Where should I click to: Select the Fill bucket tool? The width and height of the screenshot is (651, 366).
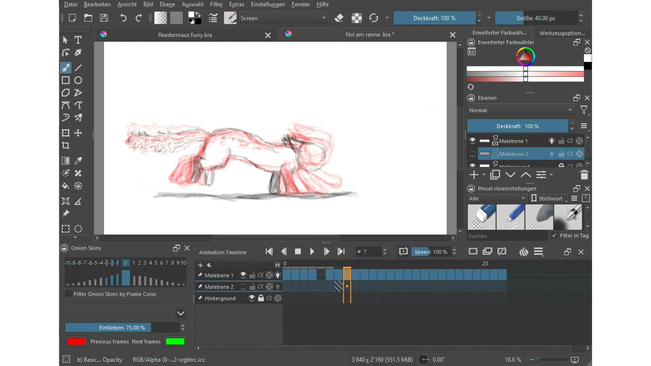click(x=65, y=186)
